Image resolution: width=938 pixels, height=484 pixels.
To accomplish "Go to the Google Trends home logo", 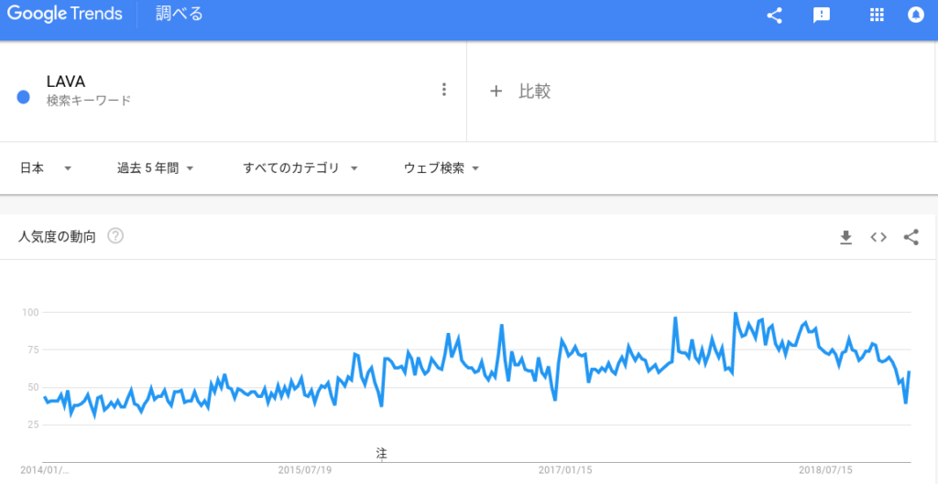I will pyautogui.click(x=65, y=14).
